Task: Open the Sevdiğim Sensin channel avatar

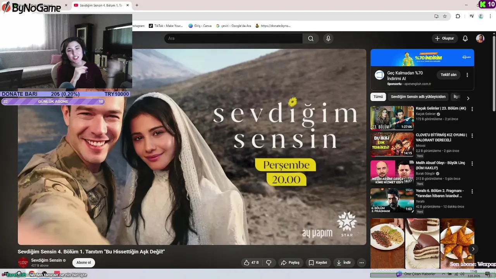Action: (23, 262)
